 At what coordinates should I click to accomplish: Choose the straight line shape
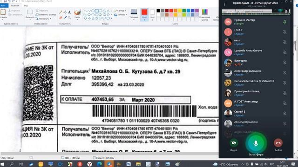coord(85,11)
